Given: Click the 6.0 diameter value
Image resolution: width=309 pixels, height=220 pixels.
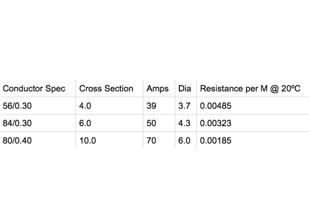Looking at the screenshot, I should [184, 141].
